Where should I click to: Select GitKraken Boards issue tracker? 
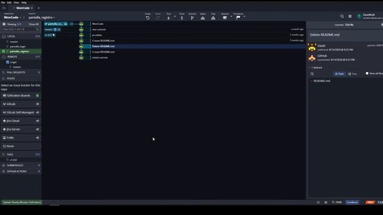click(x=21, y=96)
